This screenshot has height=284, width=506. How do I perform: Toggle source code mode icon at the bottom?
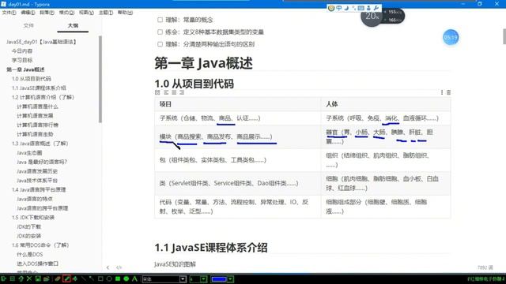click(119, 267)
